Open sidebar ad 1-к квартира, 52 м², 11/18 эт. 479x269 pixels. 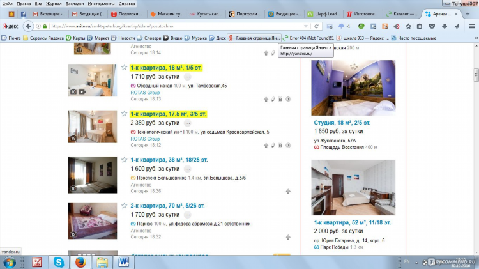tap(353, 222)
